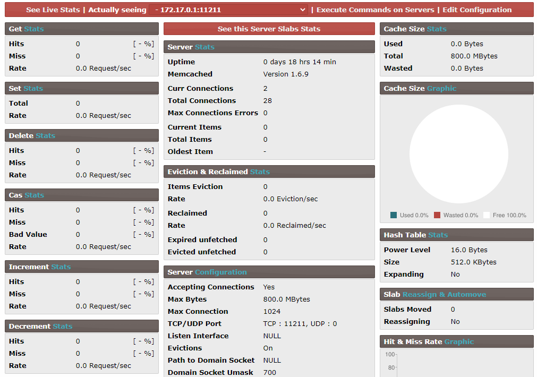Click the Slab Reassign & Automove header

pyautogui.click(x=456, y=294)
